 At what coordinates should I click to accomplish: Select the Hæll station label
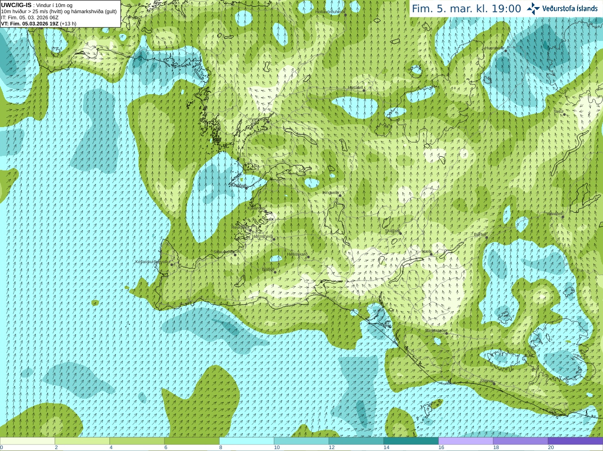[426, 251]
